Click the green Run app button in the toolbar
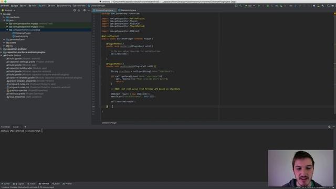This screenshot has width=336, height=189. pos(259,6)
